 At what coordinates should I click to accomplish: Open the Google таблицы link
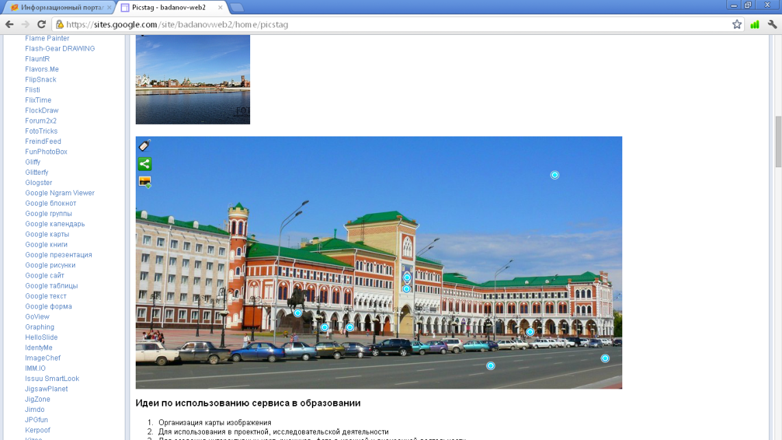point(51,286)
